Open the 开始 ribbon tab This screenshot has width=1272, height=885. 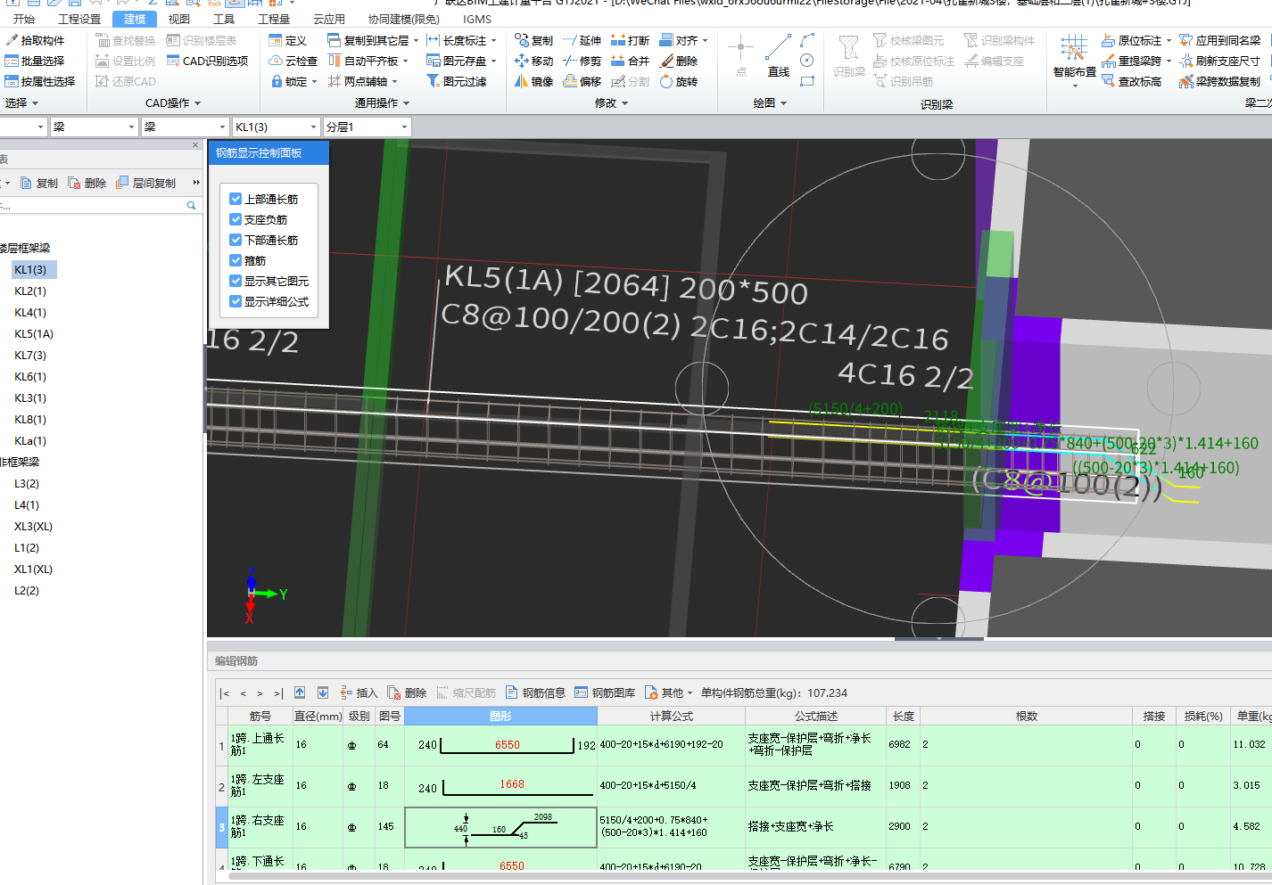point(24,19)
